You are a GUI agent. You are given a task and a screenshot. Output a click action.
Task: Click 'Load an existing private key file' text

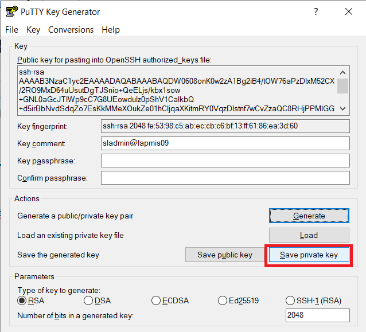(x=71, y=235)
